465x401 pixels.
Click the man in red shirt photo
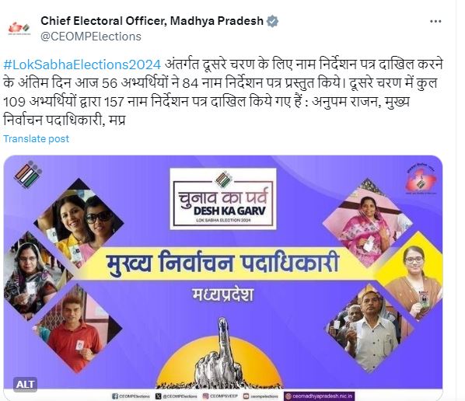[x=78, y=327]
